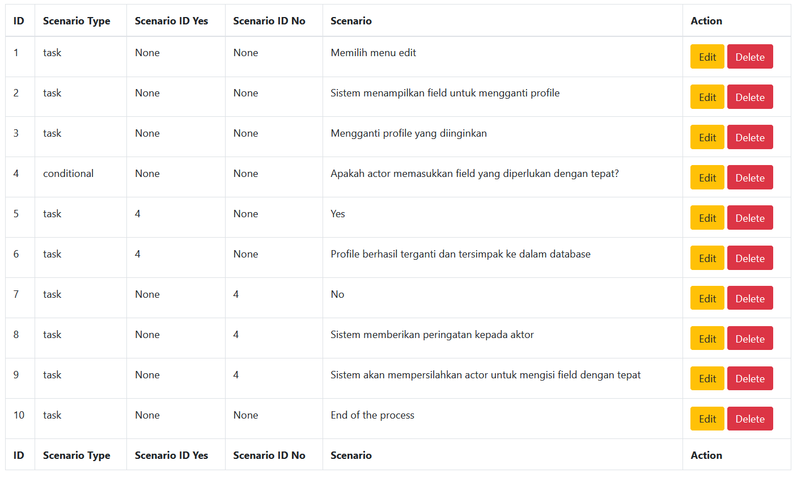Image resolution: width=797 pixels, height=477 pixels.
Task: Edit scenario about profile tersimpan ke database
Action: [707, 258]
